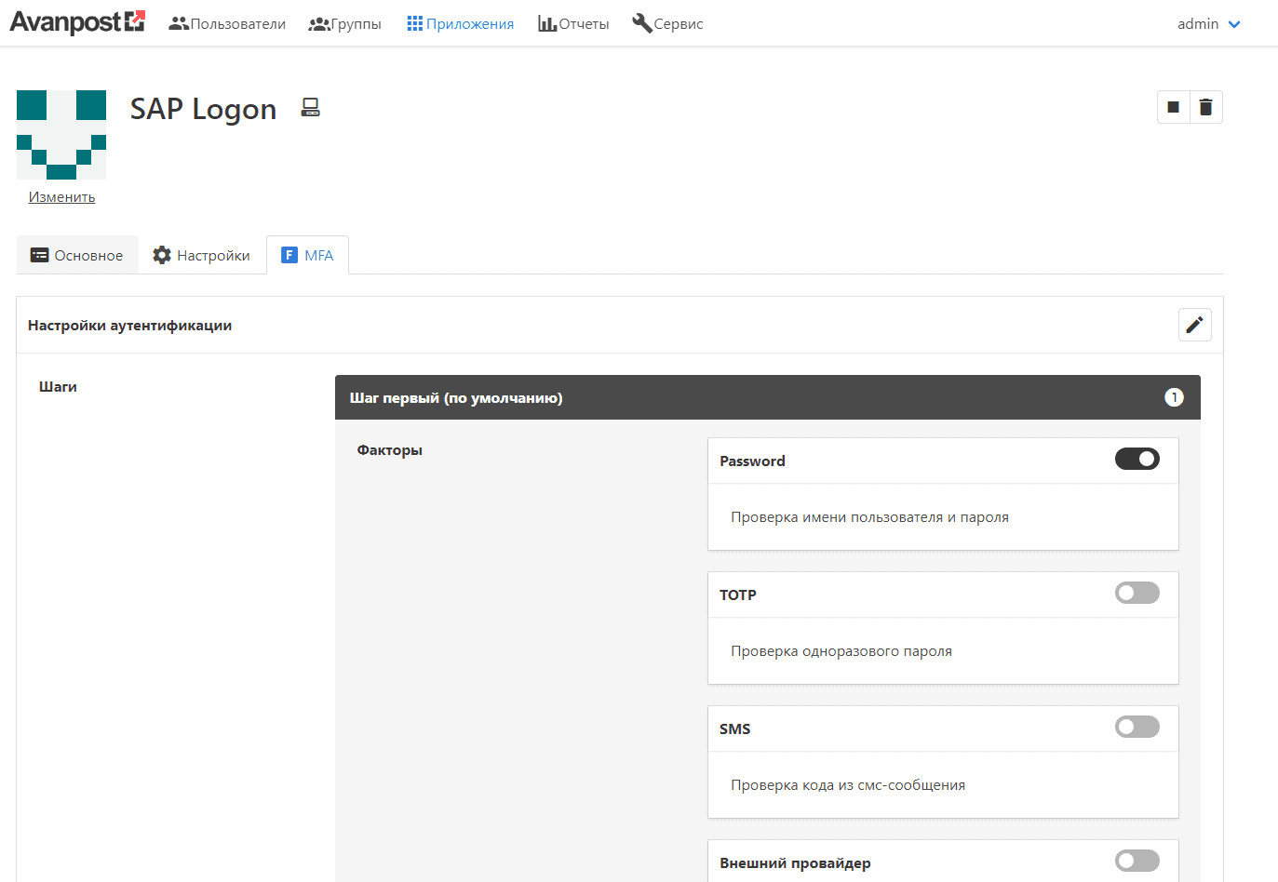Image resolution: width=1278 pixels, height=882 pixels.
Task: Click the Изменить link under avatar
Action: coord(61,197)
